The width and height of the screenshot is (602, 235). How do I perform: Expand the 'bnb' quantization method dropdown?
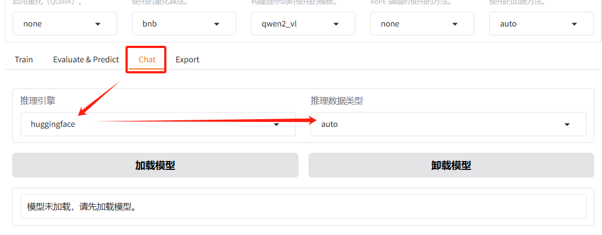[x=184, y=23]
